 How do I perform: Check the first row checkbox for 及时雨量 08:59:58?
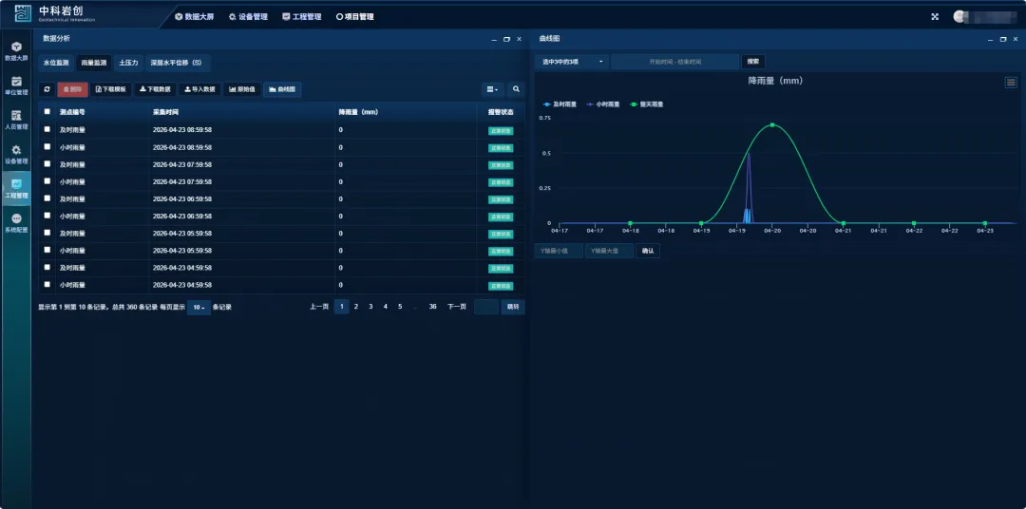click(x=47, y=129)
